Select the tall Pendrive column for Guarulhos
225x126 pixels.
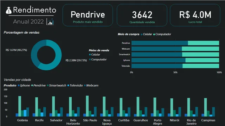[138, 107]
